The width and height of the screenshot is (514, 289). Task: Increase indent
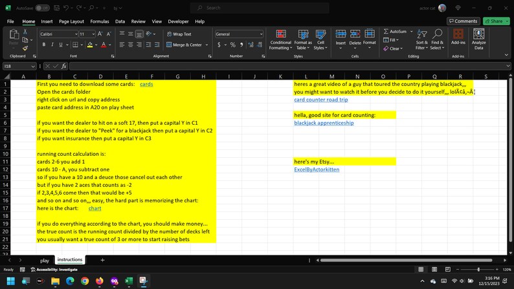click(157, 45)
